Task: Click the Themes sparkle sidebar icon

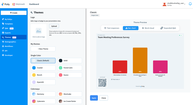Action: click(x=3, y=37)
